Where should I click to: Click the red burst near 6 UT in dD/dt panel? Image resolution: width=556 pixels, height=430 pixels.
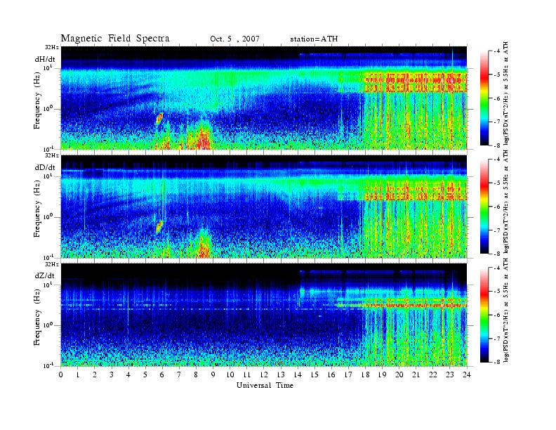pyautogui.click(x=159, y=226)
